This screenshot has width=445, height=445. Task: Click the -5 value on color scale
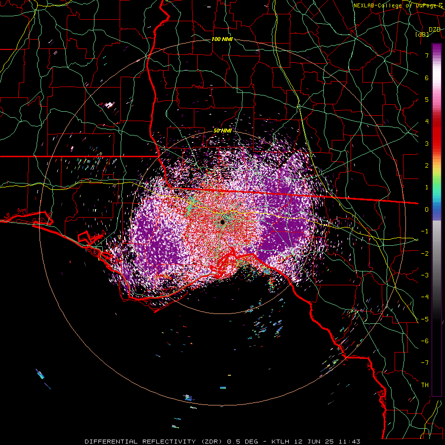(425, 319)
